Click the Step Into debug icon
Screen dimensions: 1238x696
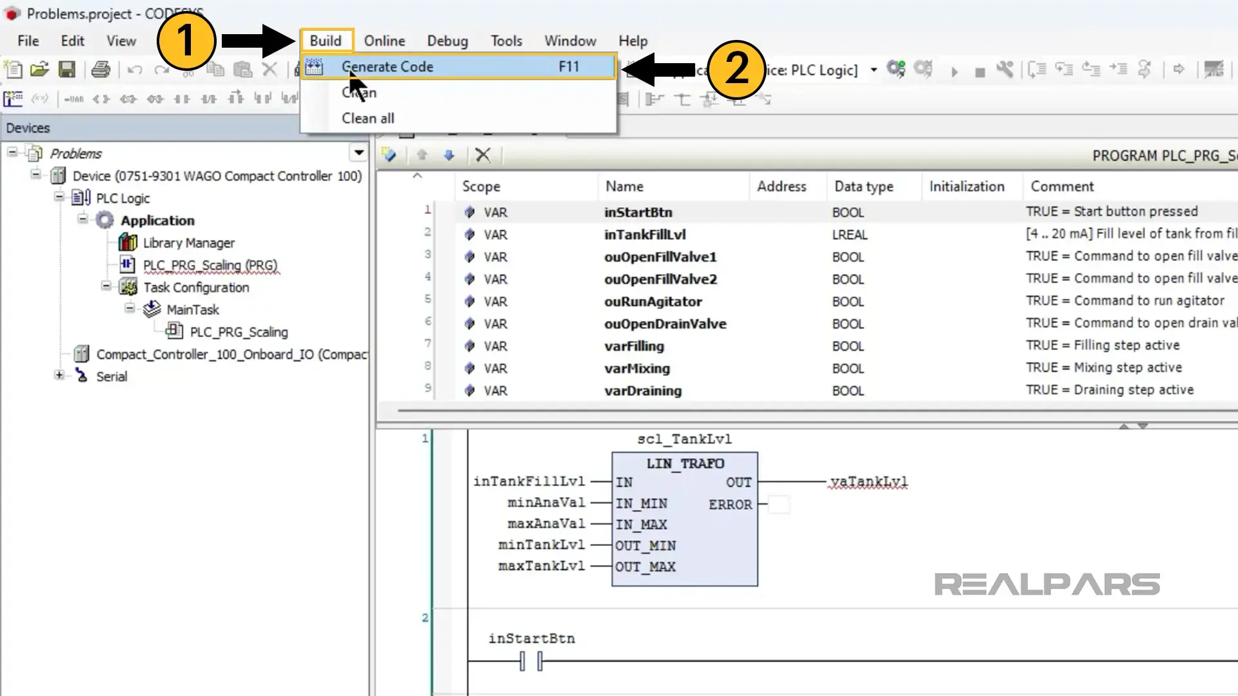pos(1064,69)
